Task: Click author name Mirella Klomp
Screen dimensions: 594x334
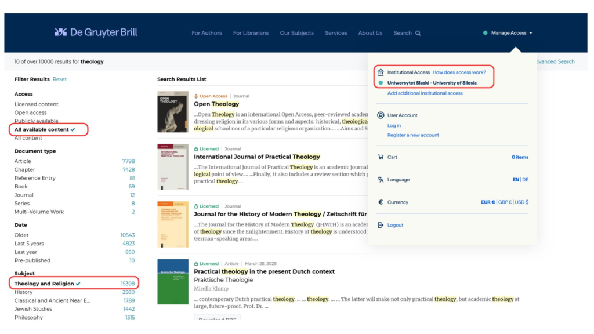Action: coord(211,289)
